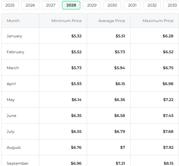Click March's average price $5.94

coord(120,68)
